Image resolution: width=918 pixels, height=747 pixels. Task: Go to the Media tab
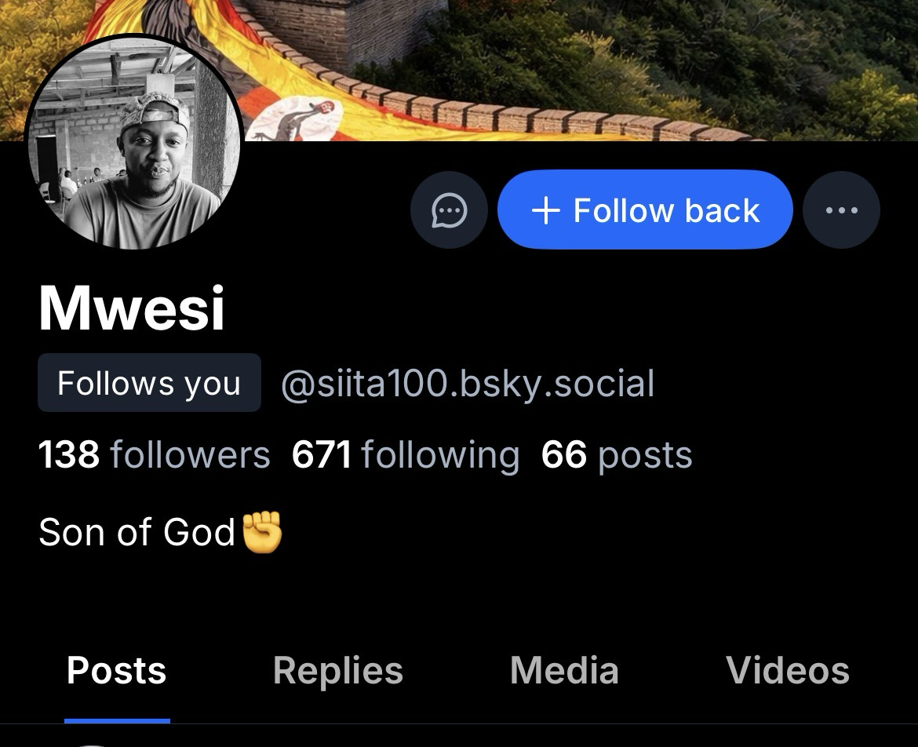(x=564, y=671)
